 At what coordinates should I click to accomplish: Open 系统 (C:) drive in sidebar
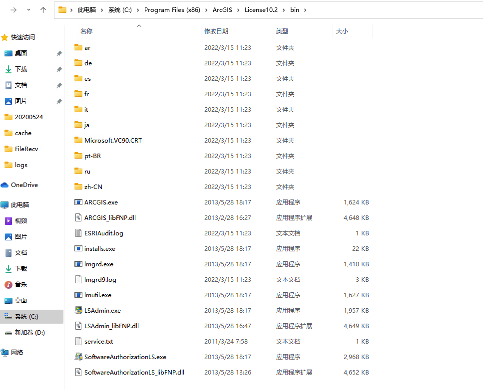tap(26, 317)
